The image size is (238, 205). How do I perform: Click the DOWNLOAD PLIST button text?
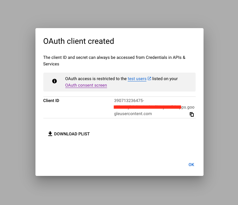(72, 134)
